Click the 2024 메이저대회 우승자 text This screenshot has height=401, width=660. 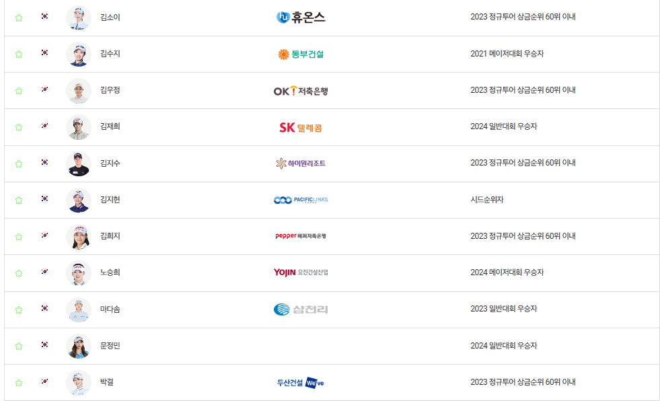pyautogui.click(x=506, y=272)
